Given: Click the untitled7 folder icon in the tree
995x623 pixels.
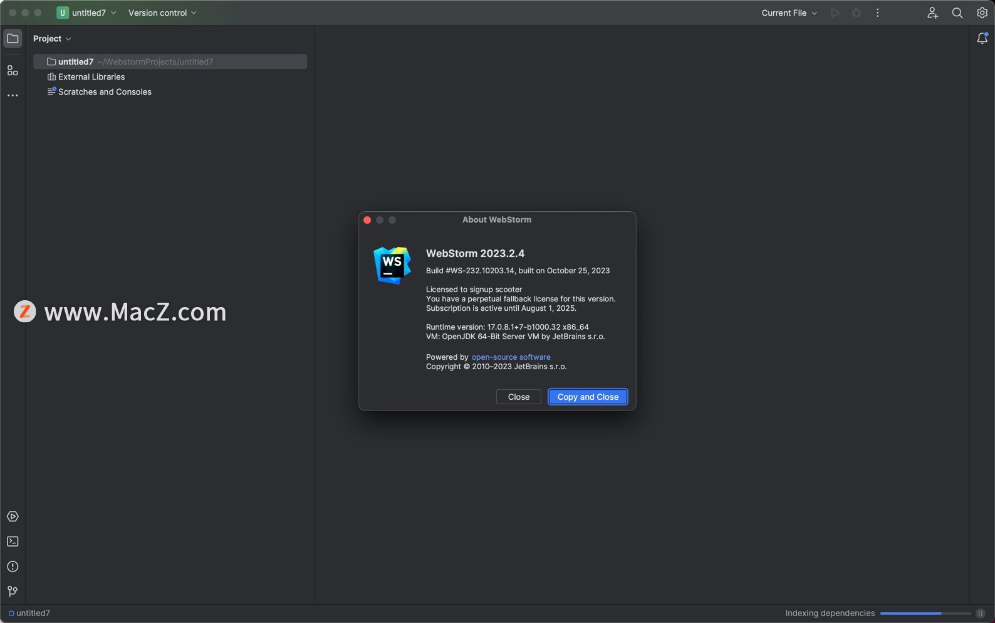Looking at the screenshot, I should (x=51, y=61).
